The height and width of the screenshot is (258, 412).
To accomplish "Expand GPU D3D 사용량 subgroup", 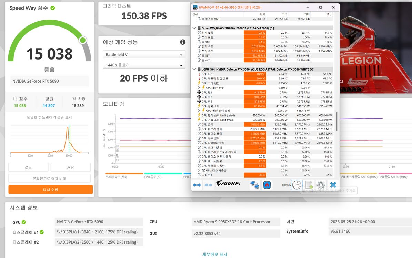I will (x=199, y=170).
